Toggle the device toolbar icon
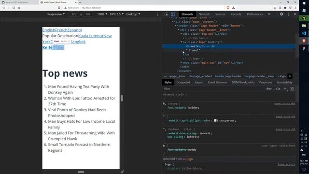 coord(173,14)
